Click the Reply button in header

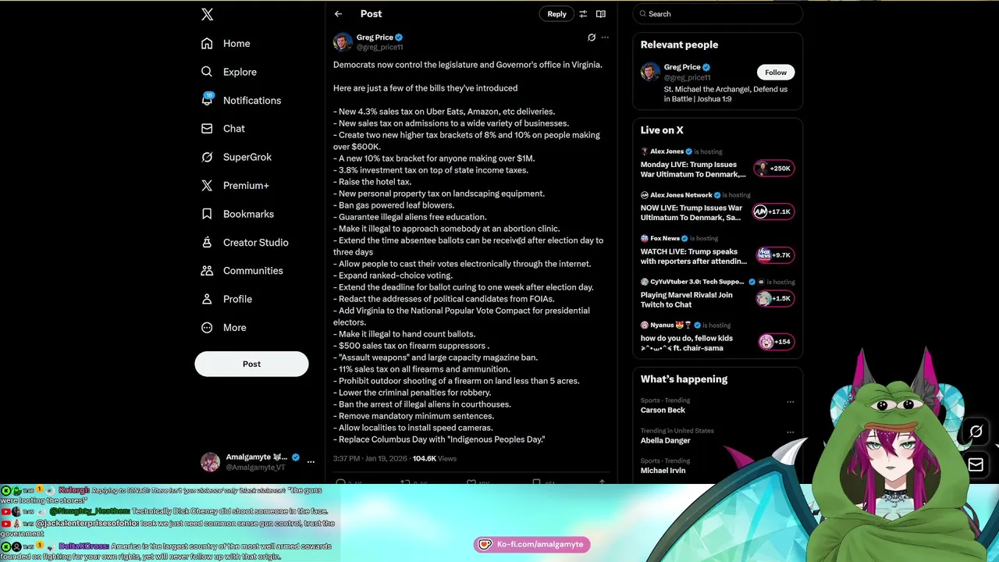click(x=556, y=14)
